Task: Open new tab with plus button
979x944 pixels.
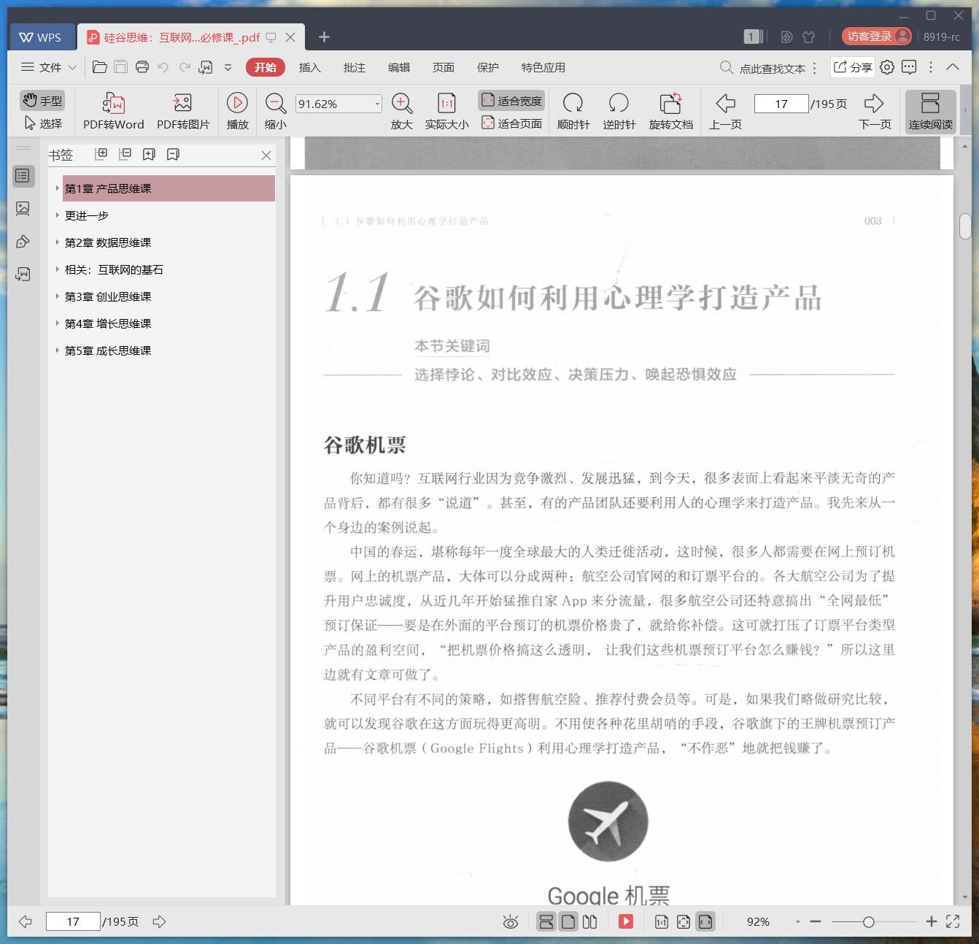Action: click(325, 37)
